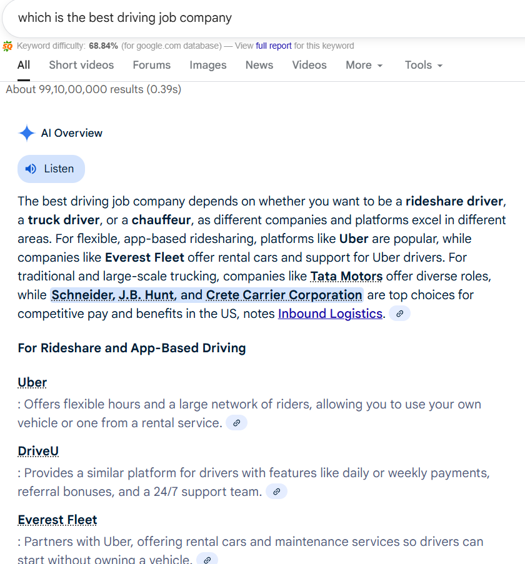Open the Tools dropdown

click(423, 65)
